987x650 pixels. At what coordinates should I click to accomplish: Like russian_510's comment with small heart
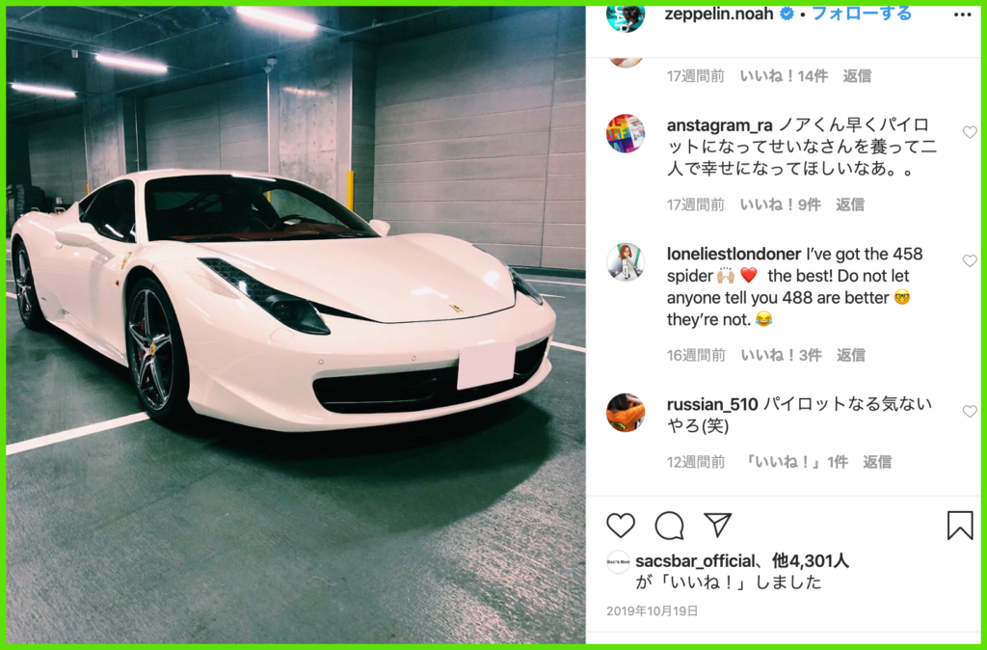pyautogui.click(x=970, y=411)
